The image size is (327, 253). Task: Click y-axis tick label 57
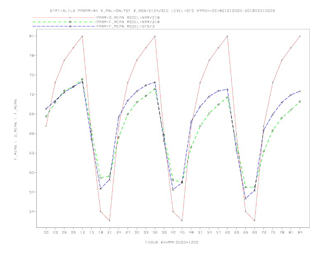(x=31, y=192)
